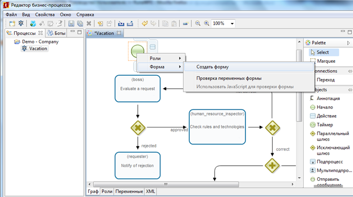Click the Zoom Out magnifier icon
The height and width of the screenshot is (197, 353).
click(x=198, y=24)
